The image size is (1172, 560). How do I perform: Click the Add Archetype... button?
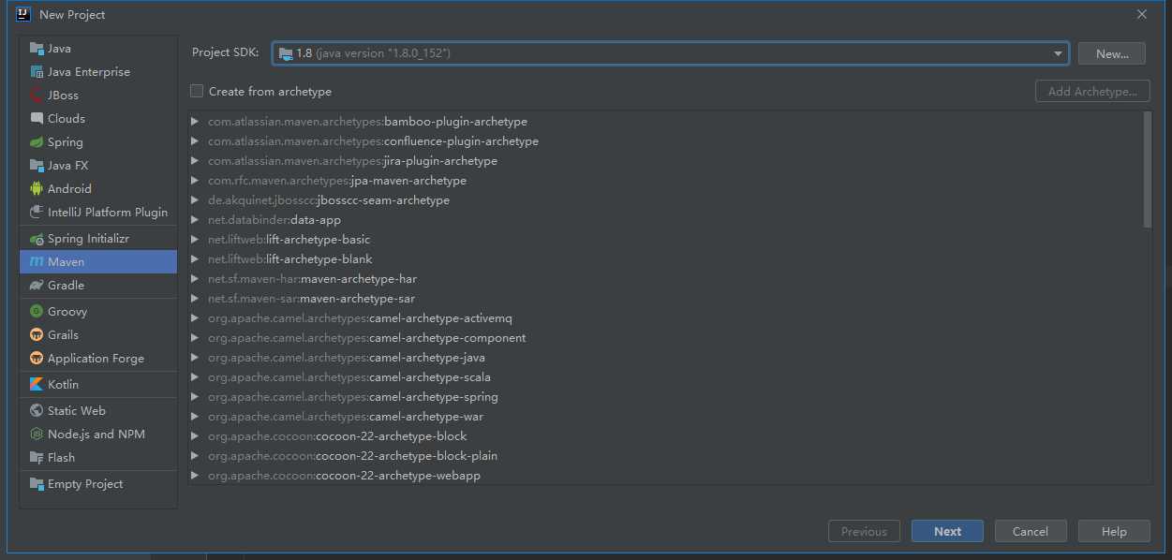pos(1092,91)
